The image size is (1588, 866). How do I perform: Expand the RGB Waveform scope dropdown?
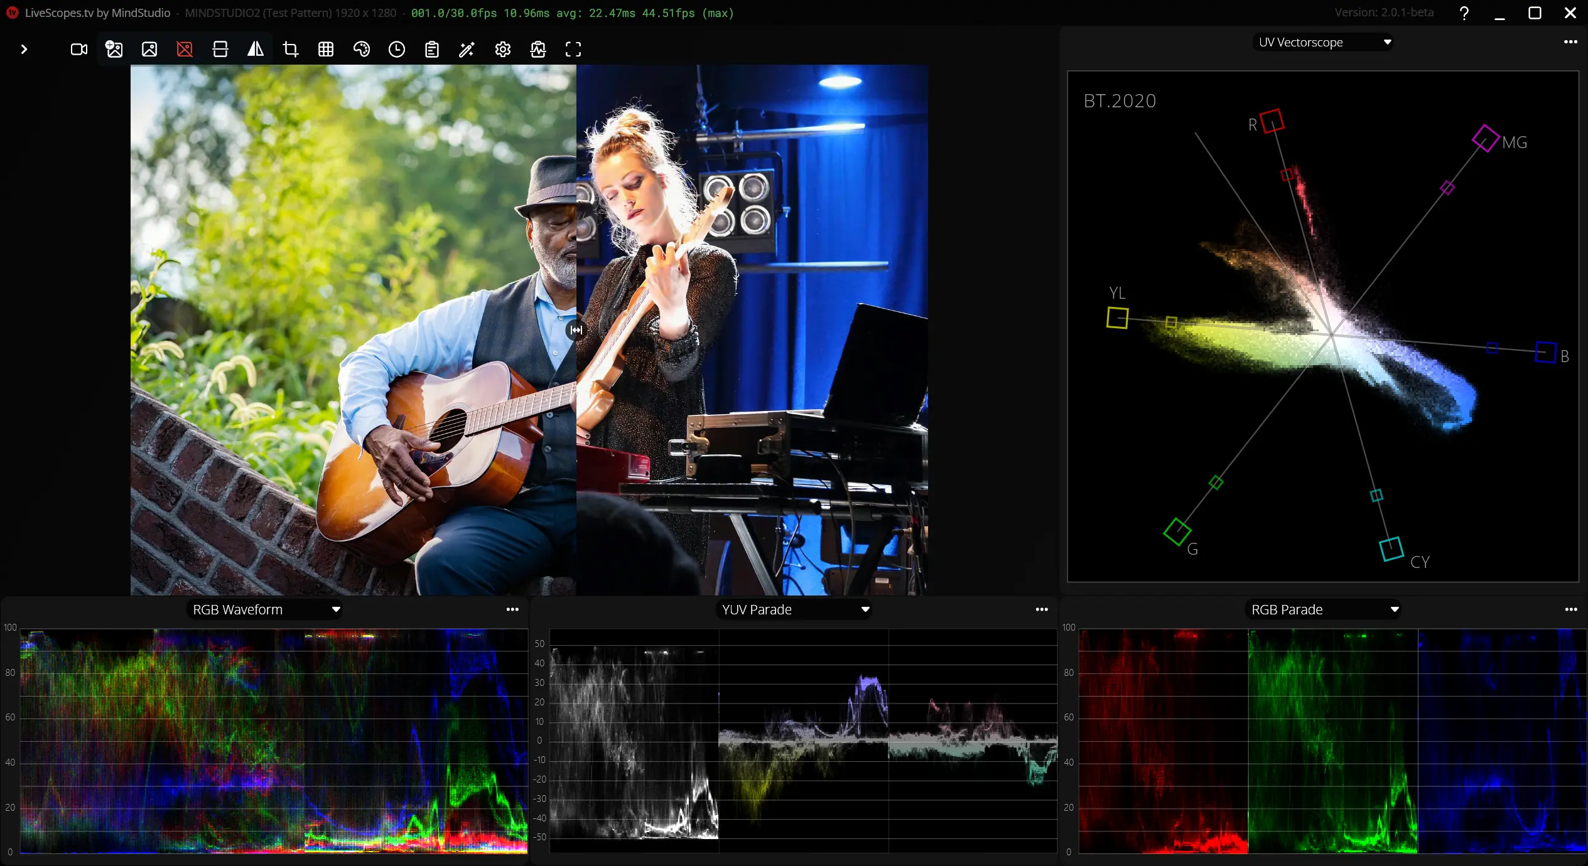[x=336, y=609]
